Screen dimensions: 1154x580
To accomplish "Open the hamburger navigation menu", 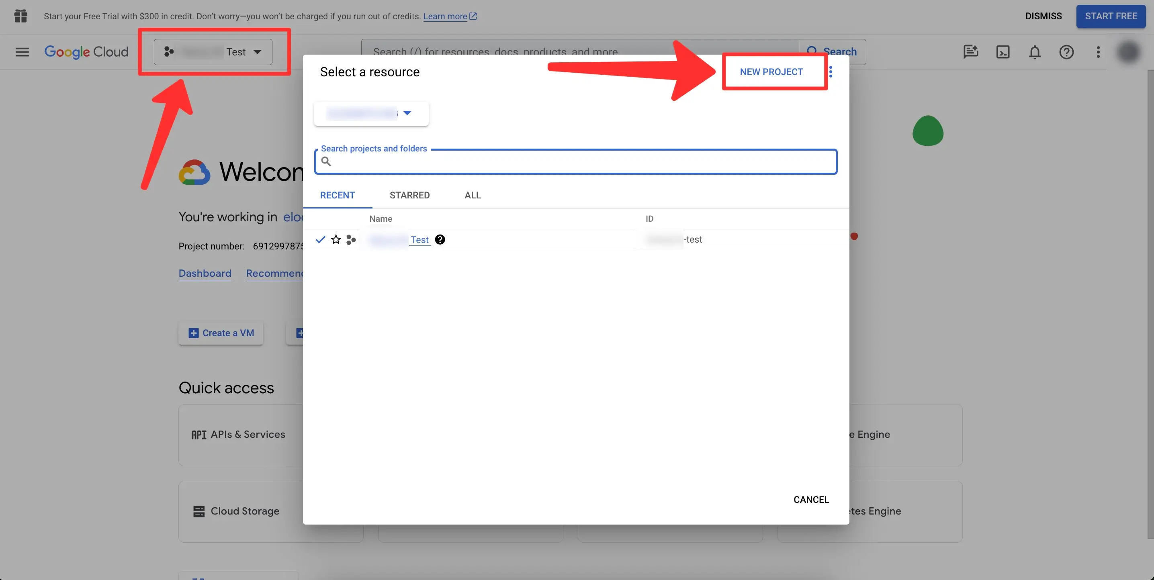I will point(22,52).
